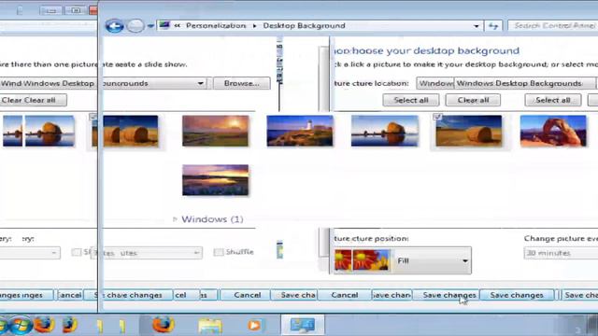Viewport: 598px width, 336px height.
Task: Select the two hay bales wallpaper thumbnail
Action: (130, 131)
